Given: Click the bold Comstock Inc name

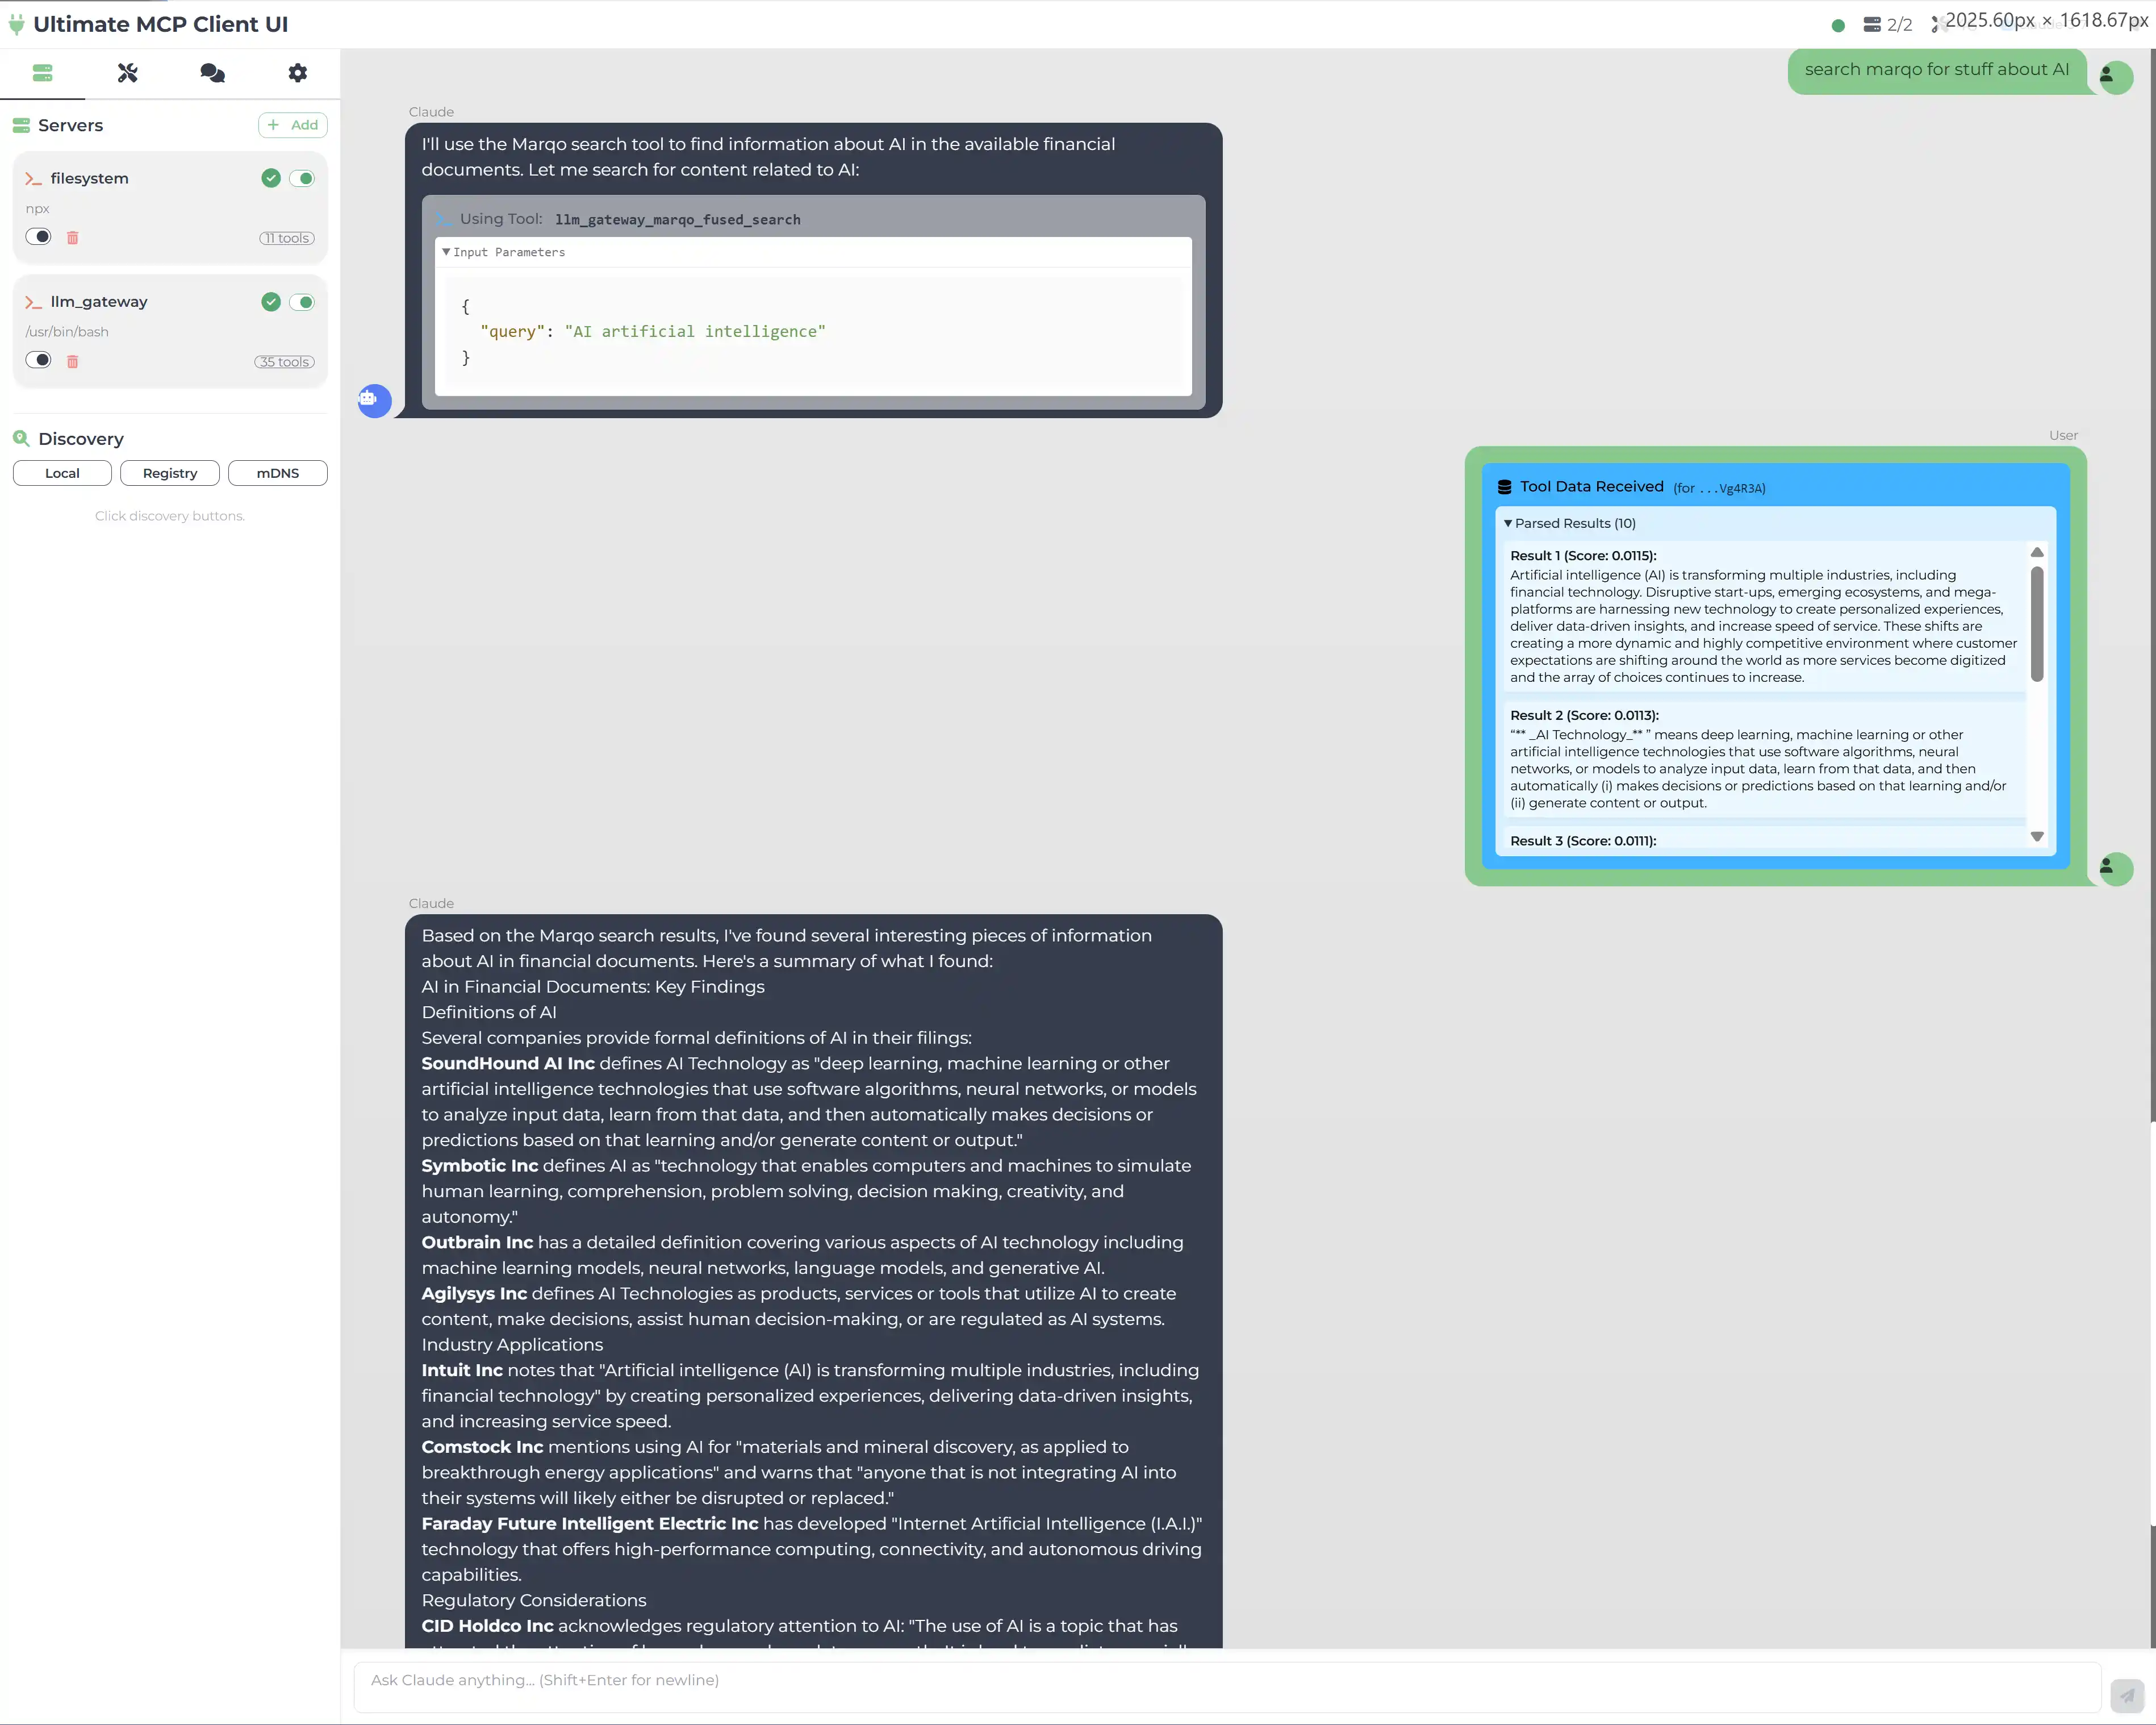Looking at the screenshot, I should point(482,1448).
